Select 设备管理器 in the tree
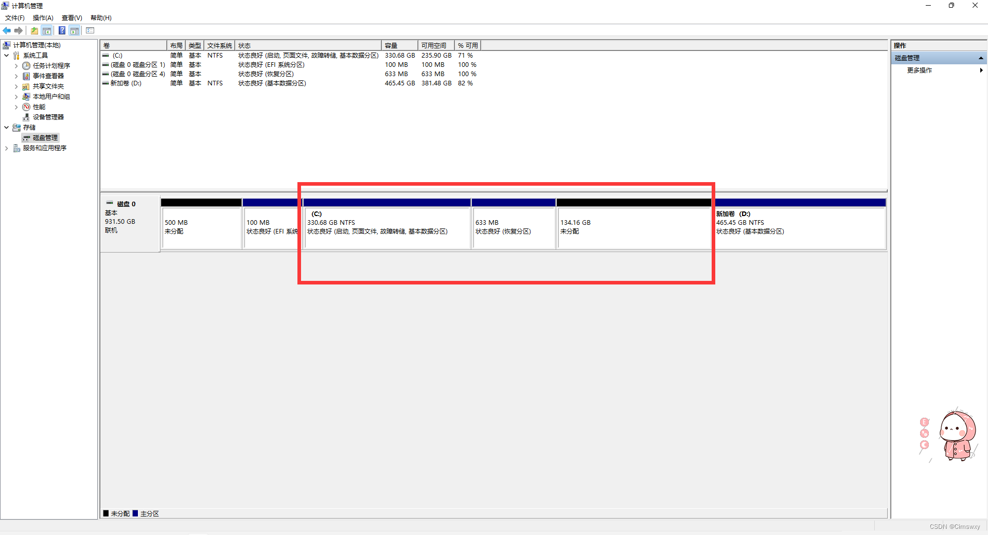988x535 pixels. click(x=48, y=117)
